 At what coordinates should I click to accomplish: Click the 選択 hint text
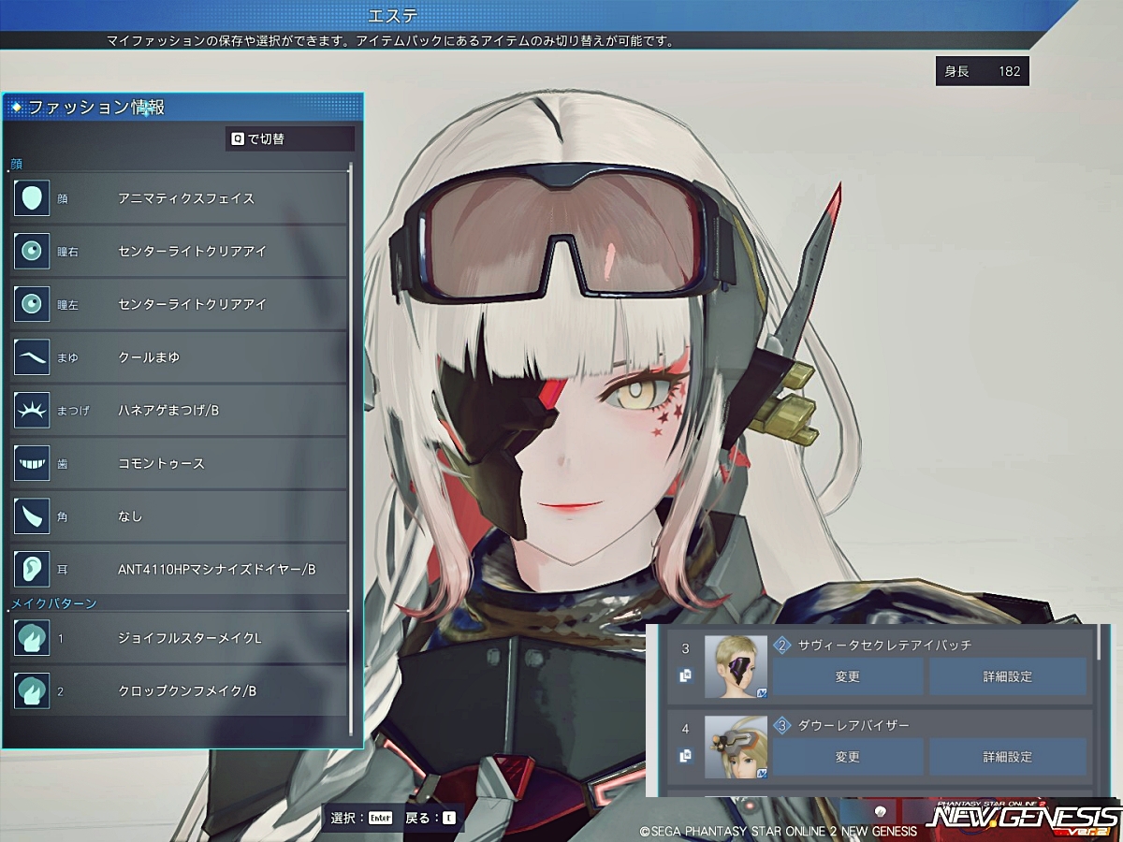tap(346, 818)
